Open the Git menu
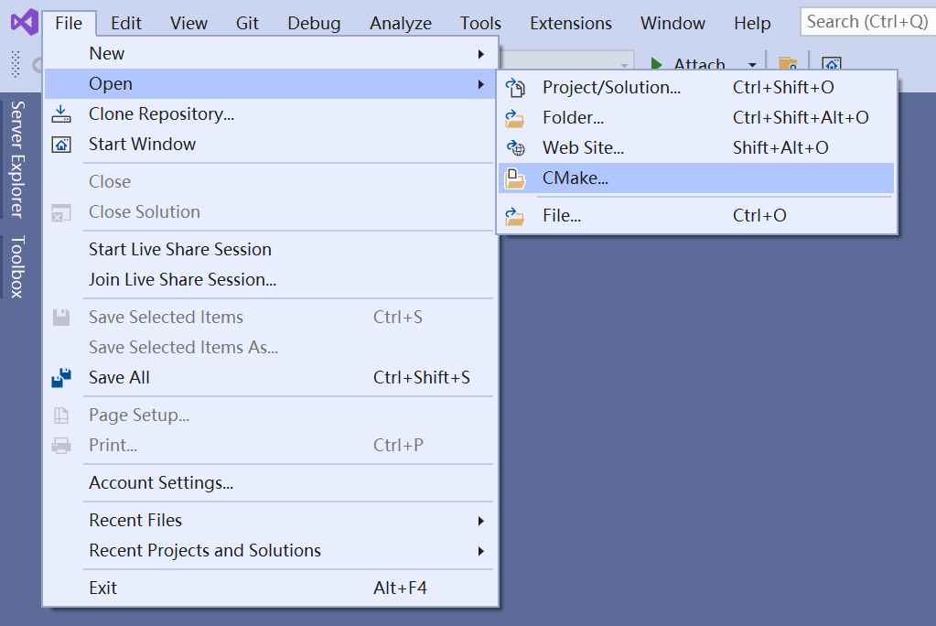The width and height of the screenshot is (936, 626). 247,23
